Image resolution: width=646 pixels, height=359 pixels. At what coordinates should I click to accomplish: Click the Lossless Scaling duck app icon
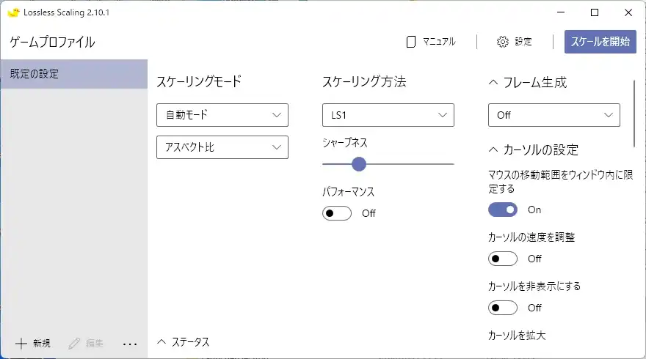tap(13, 12)
